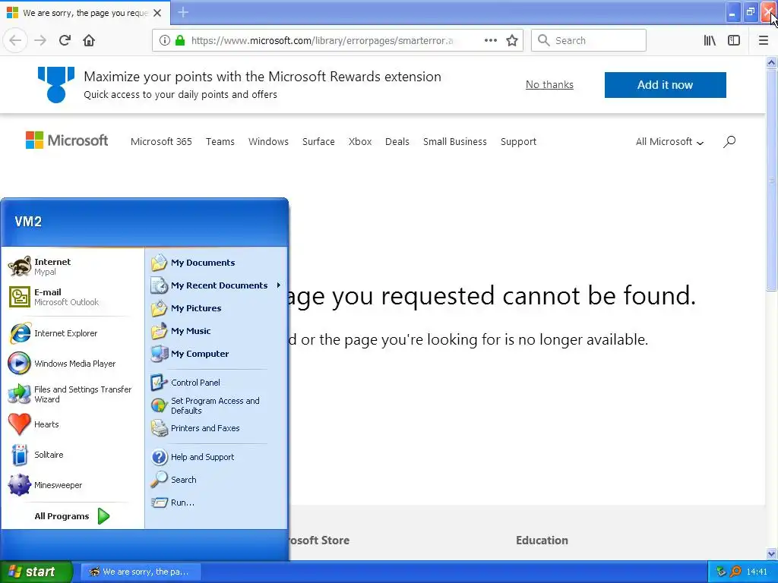The image size is (778, 583).
Task: Expand My Recent Documents submenu
Action: click(217, 285)
